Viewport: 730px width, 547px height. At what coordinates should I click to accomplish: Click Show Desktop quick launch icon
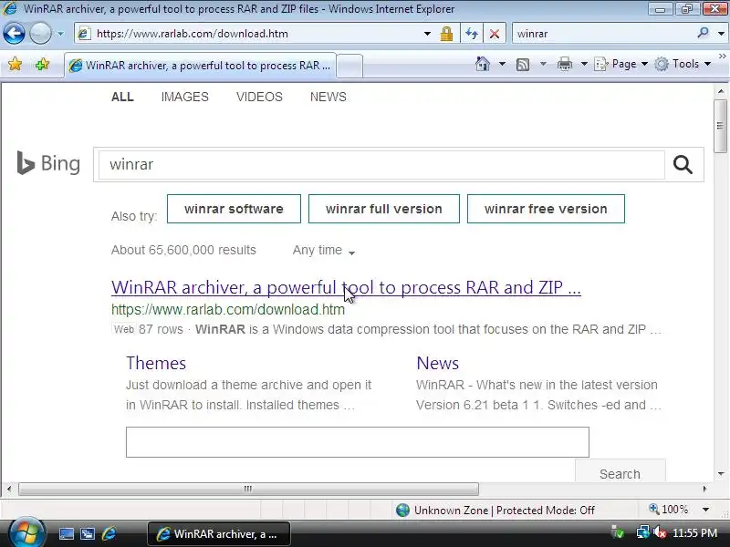click(66, 534)
